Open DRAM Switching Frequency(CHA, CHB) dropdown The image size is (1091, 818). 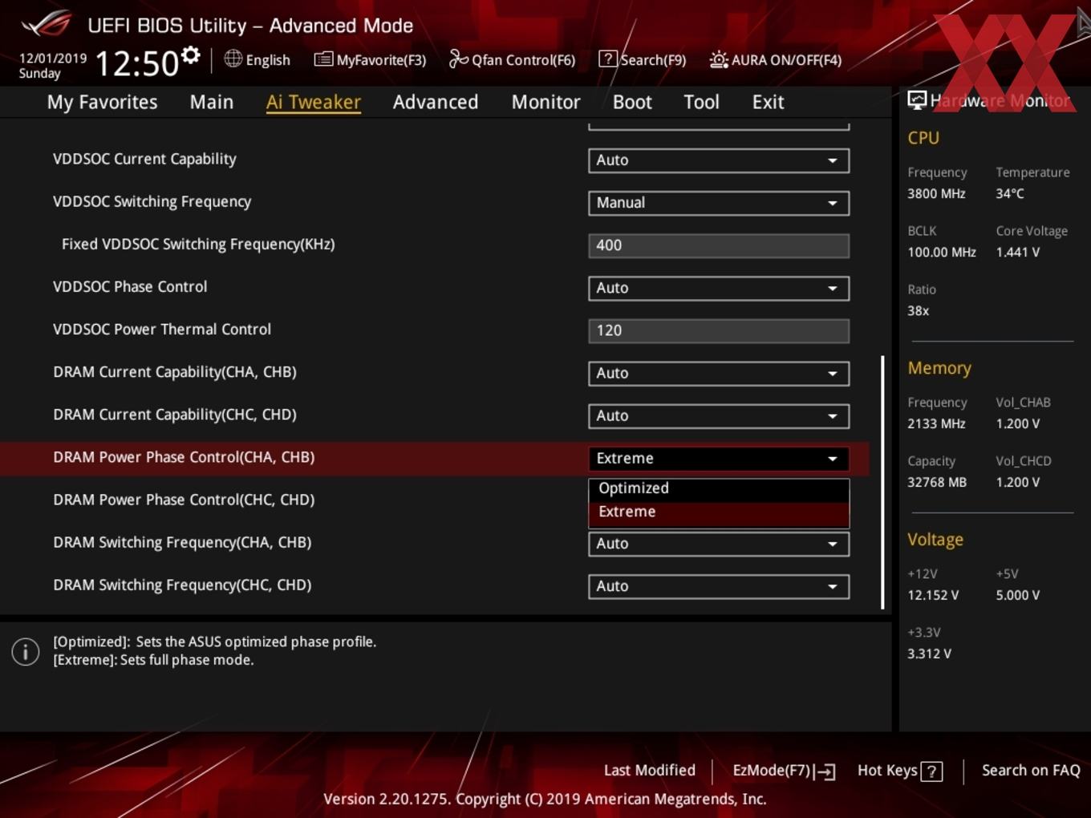719,543
